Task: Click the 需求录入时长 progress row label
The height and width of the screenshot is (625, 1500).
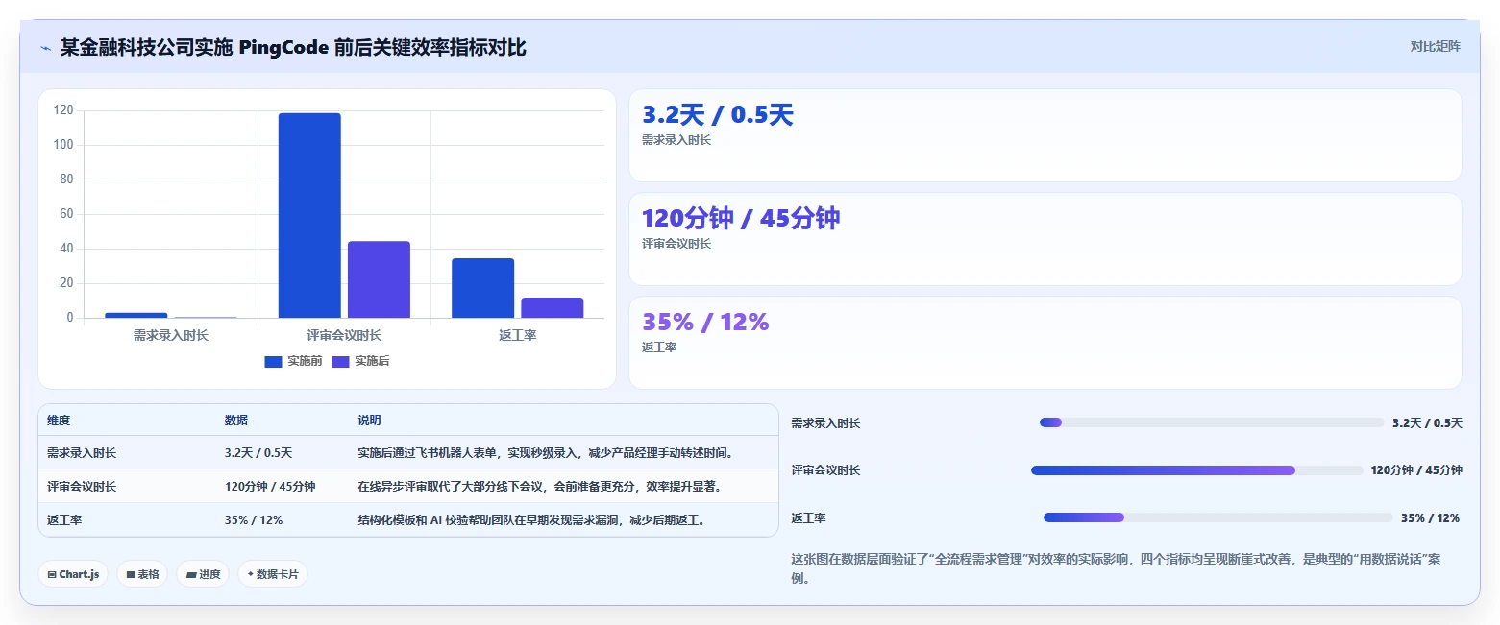Action: pos(825,422)
